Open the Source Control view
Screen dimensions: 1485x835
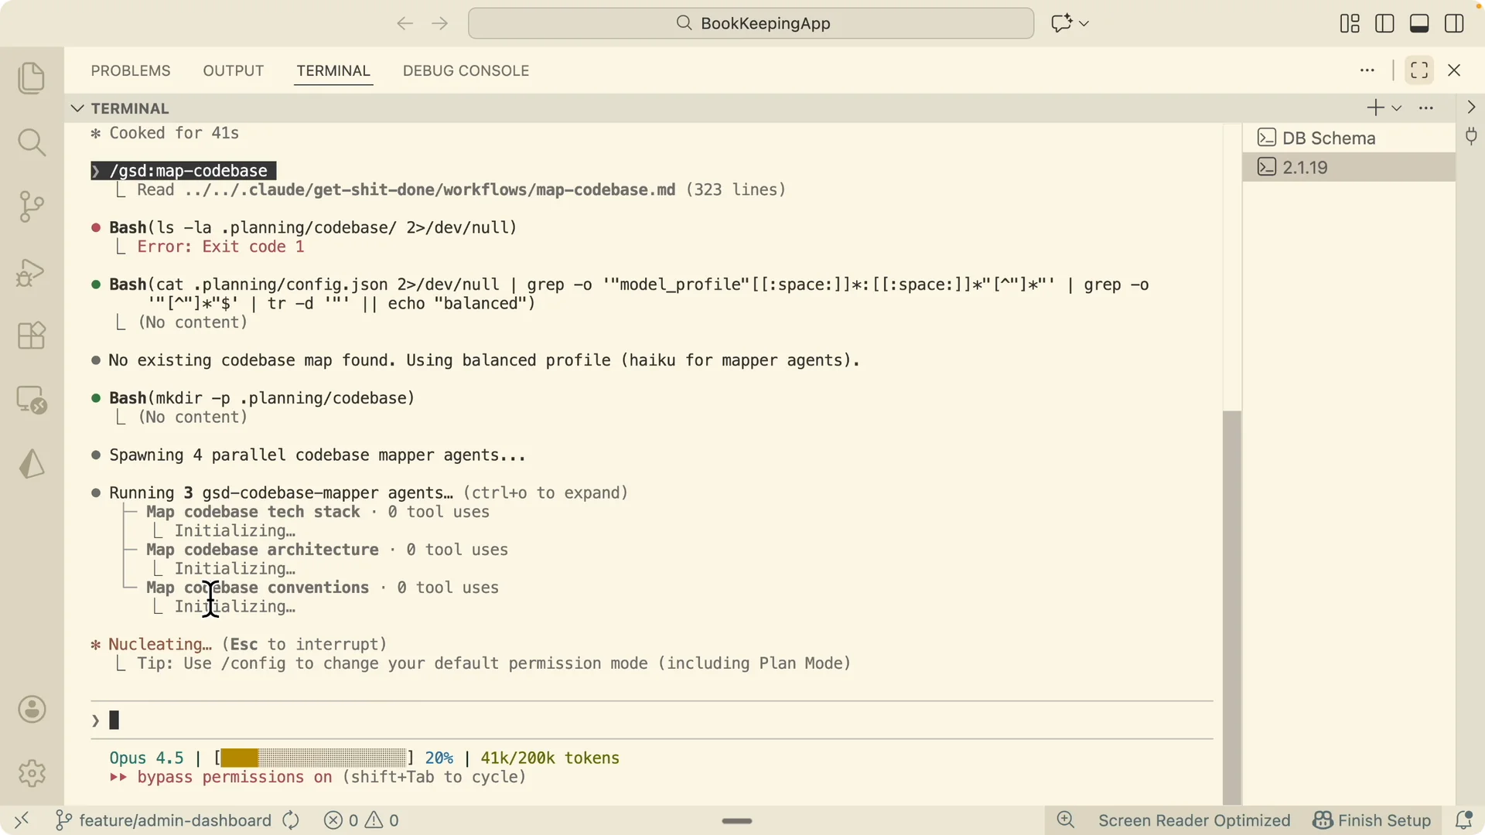point(32,206)
